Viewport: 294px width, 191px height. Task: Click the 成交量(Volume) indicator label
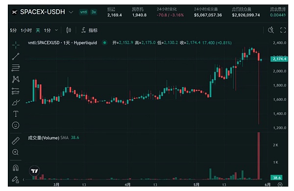[x=43, y=138]
